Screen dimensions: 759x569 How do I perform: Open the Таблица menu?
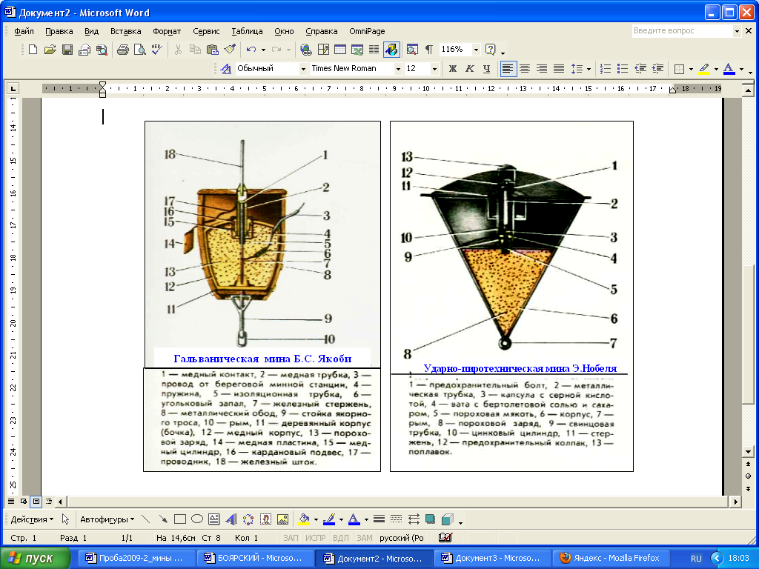pyautogui.click(x=247, y=31)
